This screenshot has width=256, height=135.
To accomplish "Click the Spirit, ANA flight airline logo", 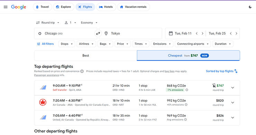I will click(x=43, y=88).
